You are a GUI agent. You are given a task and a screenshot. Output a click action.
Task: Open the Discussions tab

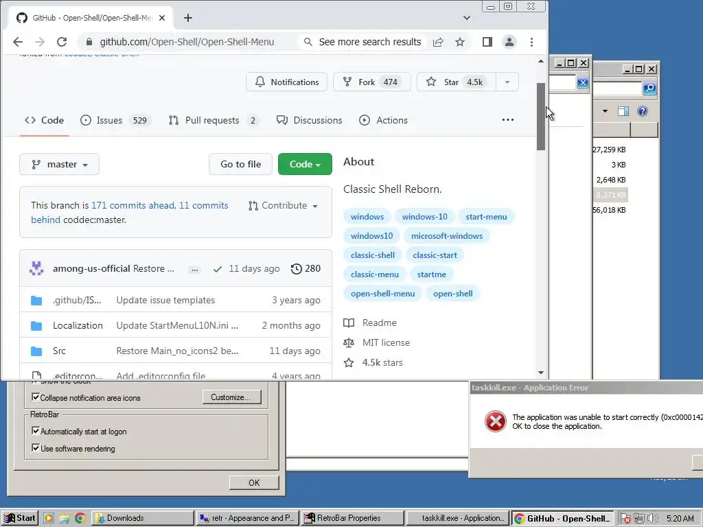[x=310, y=120]
